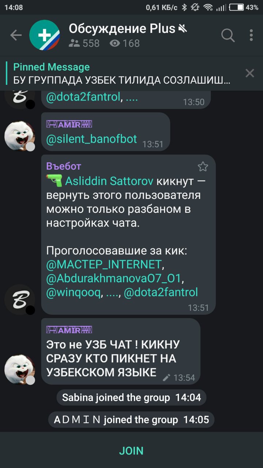Open the three-dot overflow menu
This screenshot has height=468, width=263.
tap(251, 35)
